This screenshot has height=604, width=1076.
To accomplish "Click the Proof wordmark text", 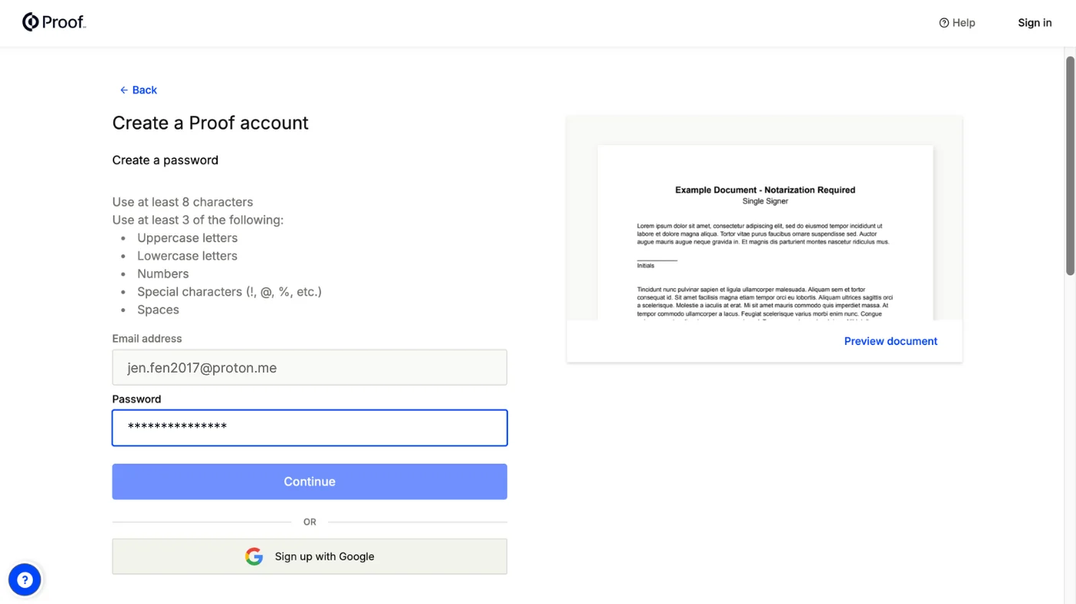I will [x=64, y=22].
